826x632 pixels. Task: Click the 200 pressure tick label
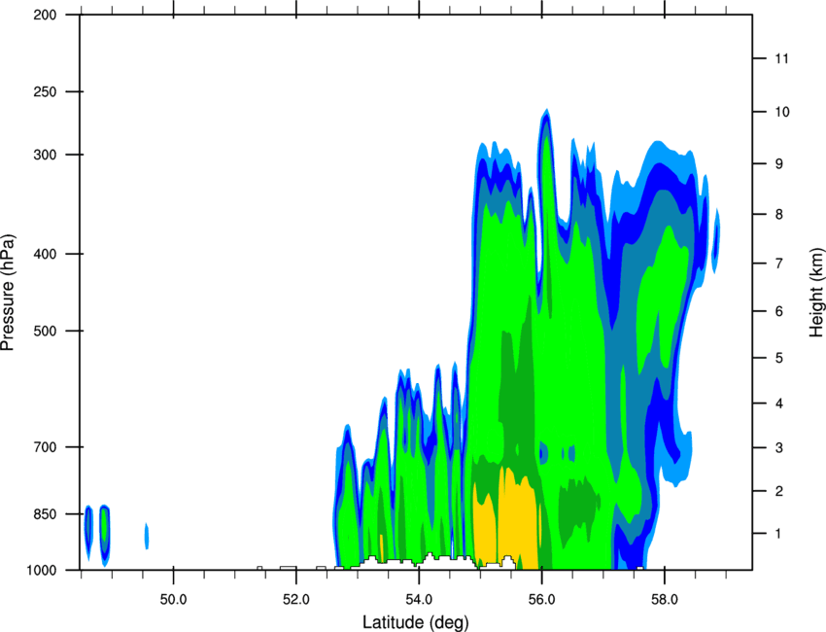pyautogui.click(x=45, y=15)
